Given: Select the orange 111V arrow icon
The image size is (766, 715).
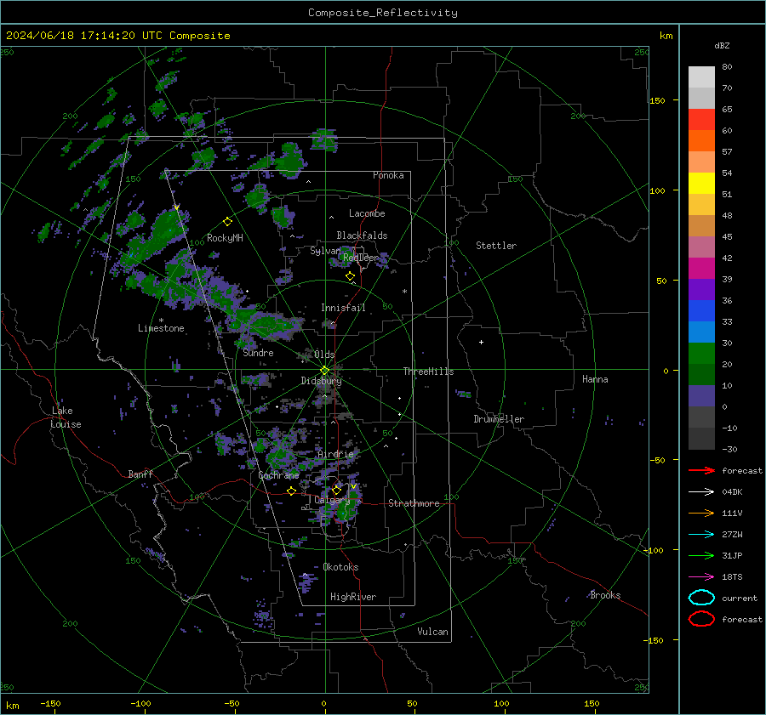Looking at the screenshot, I should [x=701, y=513].
